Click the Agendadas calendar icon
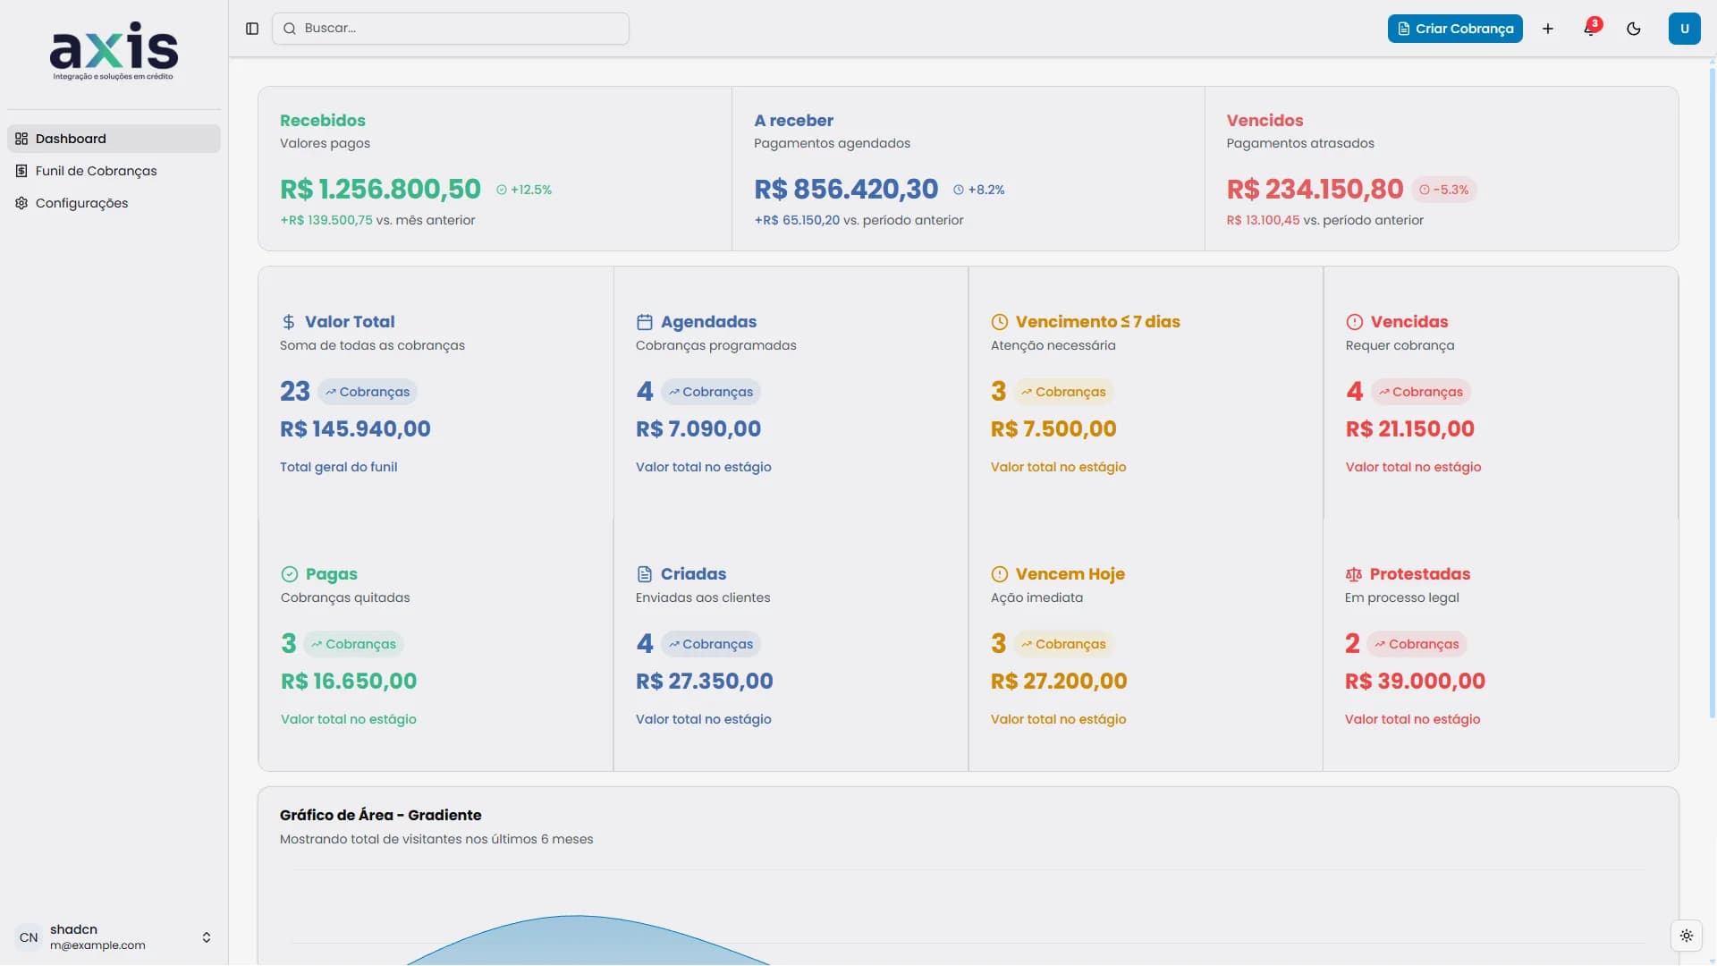Image resolution: width=1717 pixels, height=966 pixels. [x=644, y=322]
